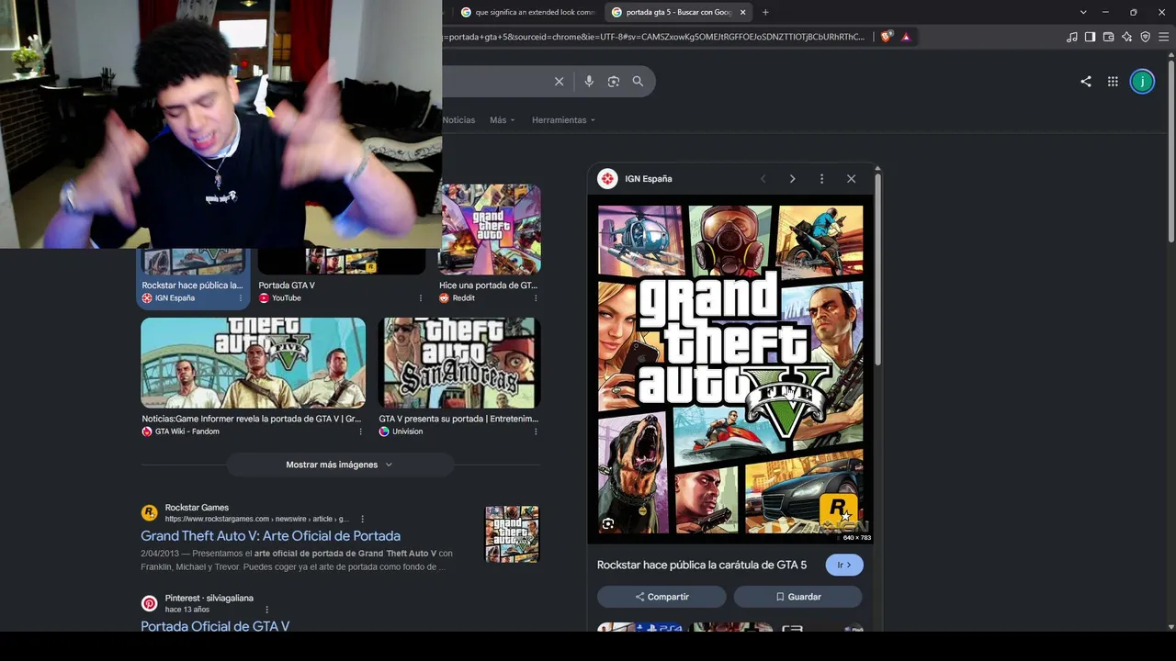The width and height of the screenshot is (1176, 661).
Task: Open the Reddit GTA cover image thumbnail
Action: pyautogui.click(x=490, y=230)
